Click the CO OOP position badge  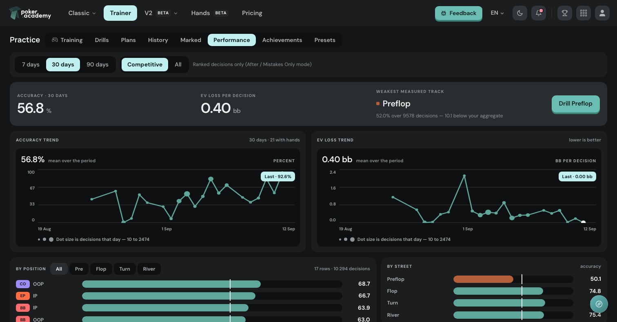[23, 284]
